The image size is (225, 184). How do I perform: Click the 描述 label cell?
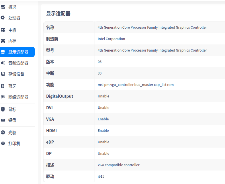click(x=69, y=165)
